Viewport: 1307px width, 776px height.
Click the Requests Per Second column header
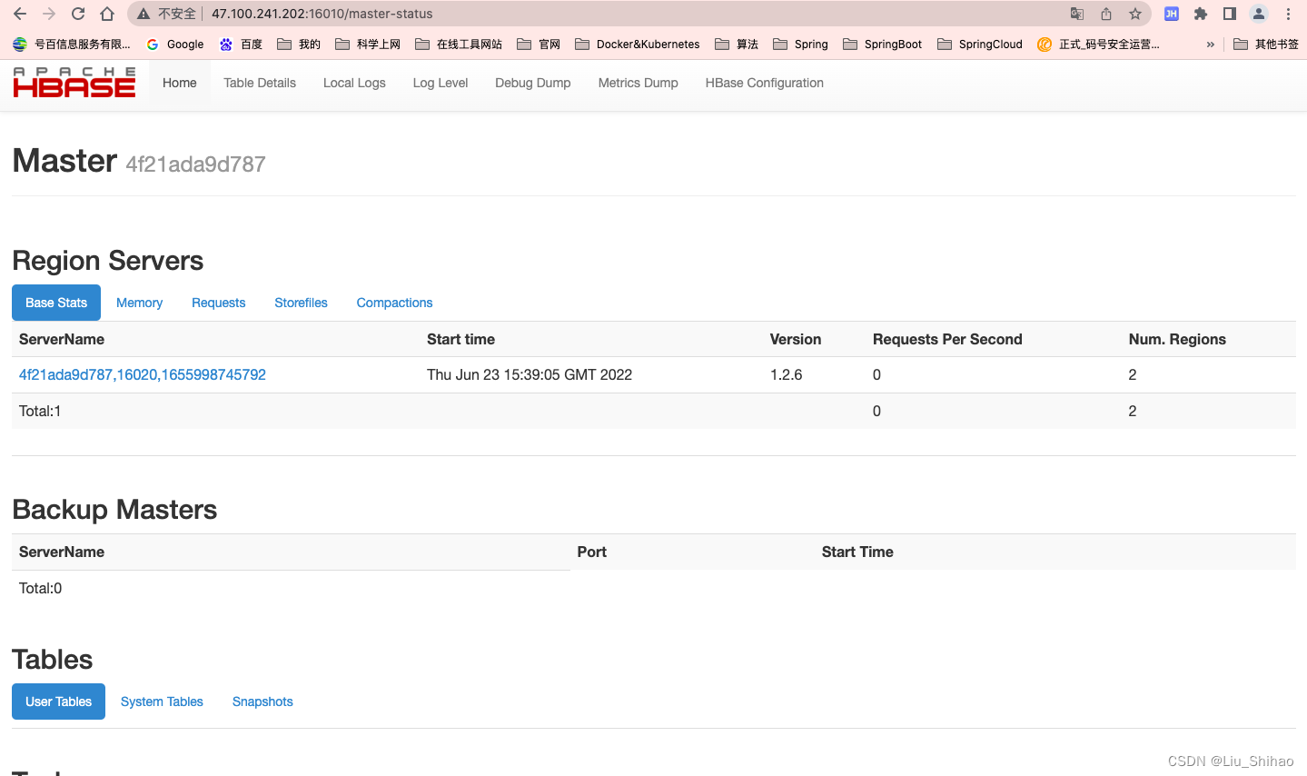point(947,339)
